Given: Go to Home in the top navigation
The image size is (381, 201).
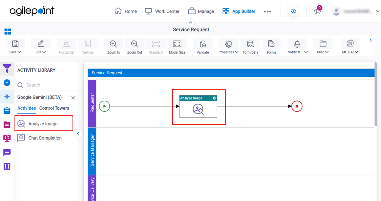Looking at the screenshot, I should click(x=126, y=11).
